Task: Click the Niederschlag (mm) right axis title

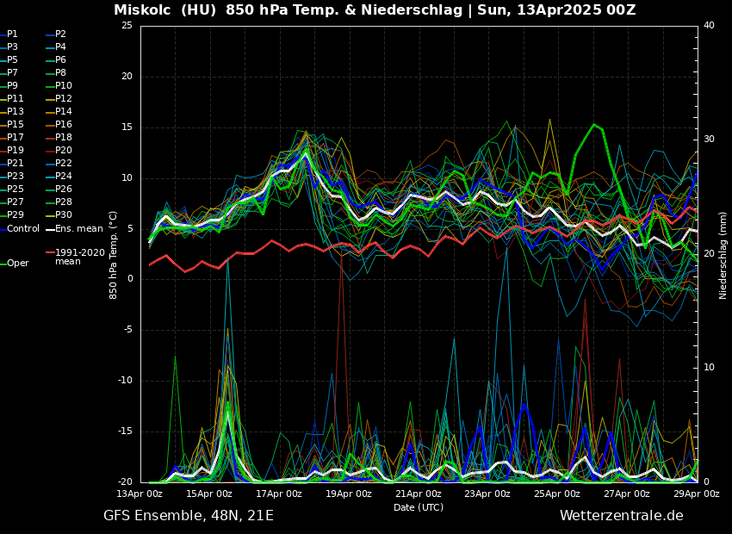Action: click(x=723, y=255)
